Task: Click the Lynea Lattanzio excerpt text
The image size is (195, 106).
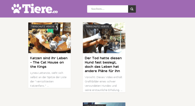Action: tap(48, 79)
